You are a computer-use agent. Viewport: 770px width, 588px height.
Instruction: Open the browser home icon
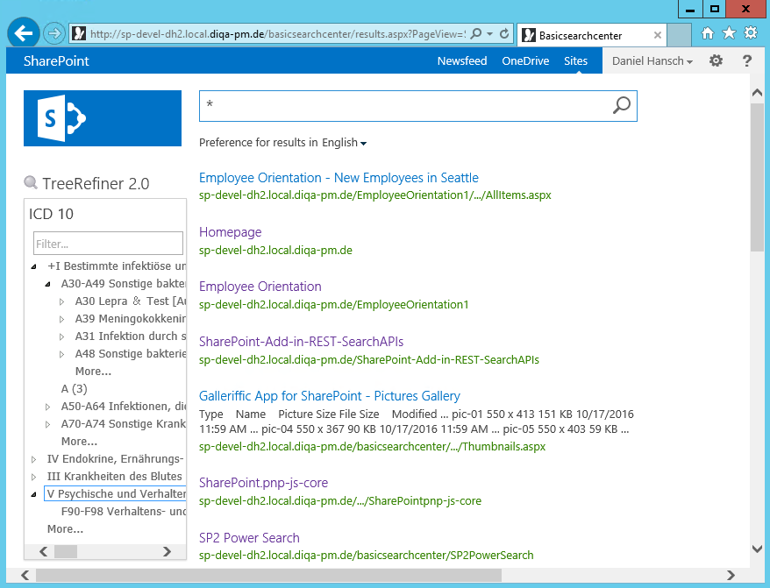(x=708, y=33)
